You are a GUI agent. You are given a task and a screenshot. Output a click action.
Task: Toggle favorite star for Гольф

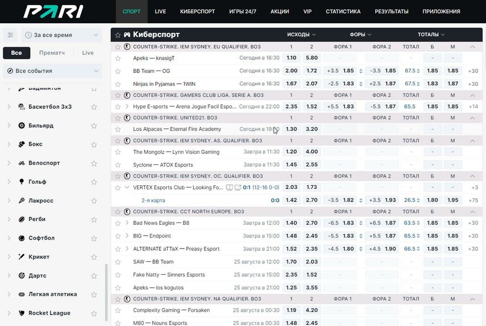94,182
